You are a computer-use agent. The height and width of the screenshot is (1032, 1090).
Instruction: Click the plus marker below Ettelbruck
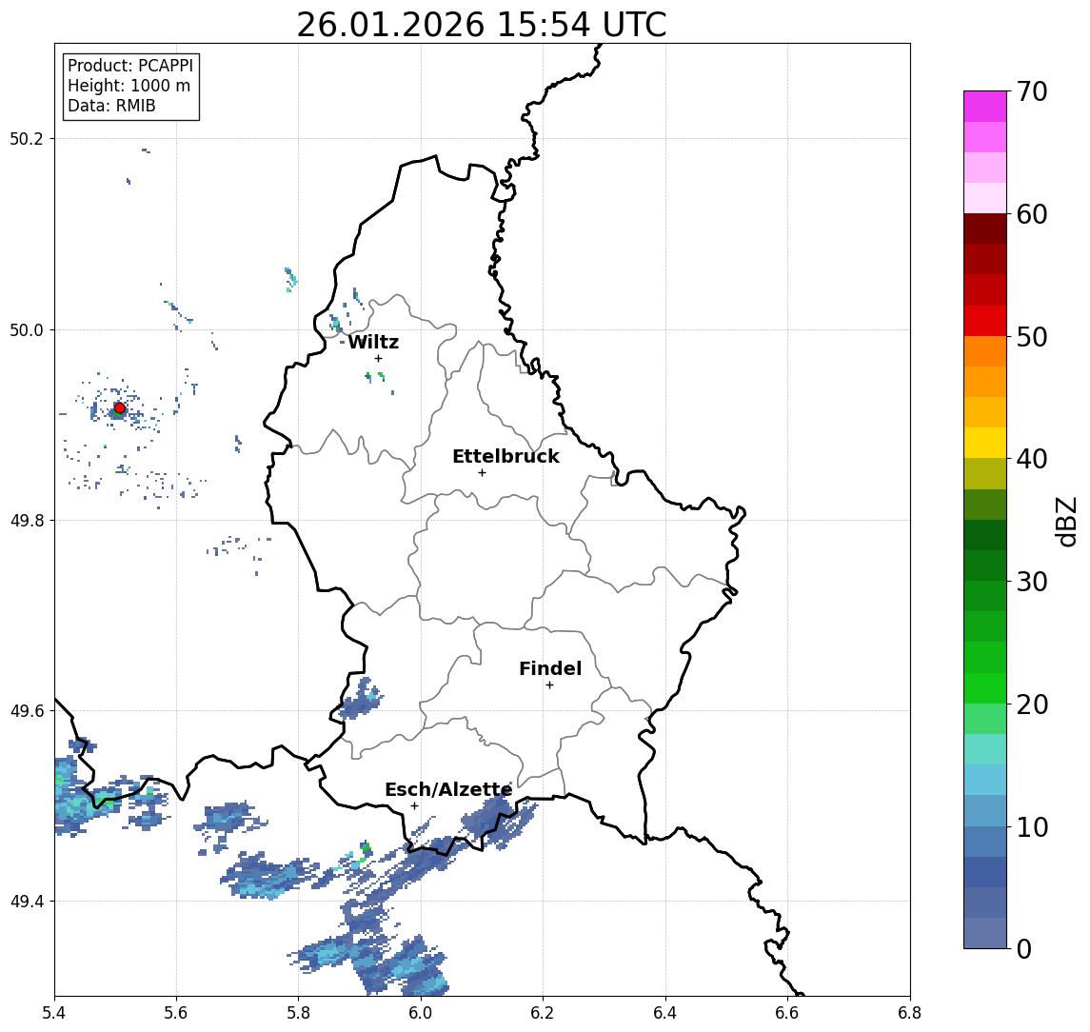click(482, 473)
